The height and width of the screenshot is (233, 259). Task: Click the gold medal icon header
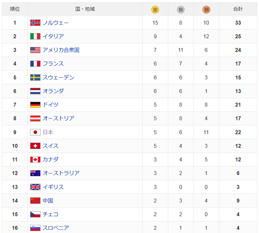tap(155, 9)
